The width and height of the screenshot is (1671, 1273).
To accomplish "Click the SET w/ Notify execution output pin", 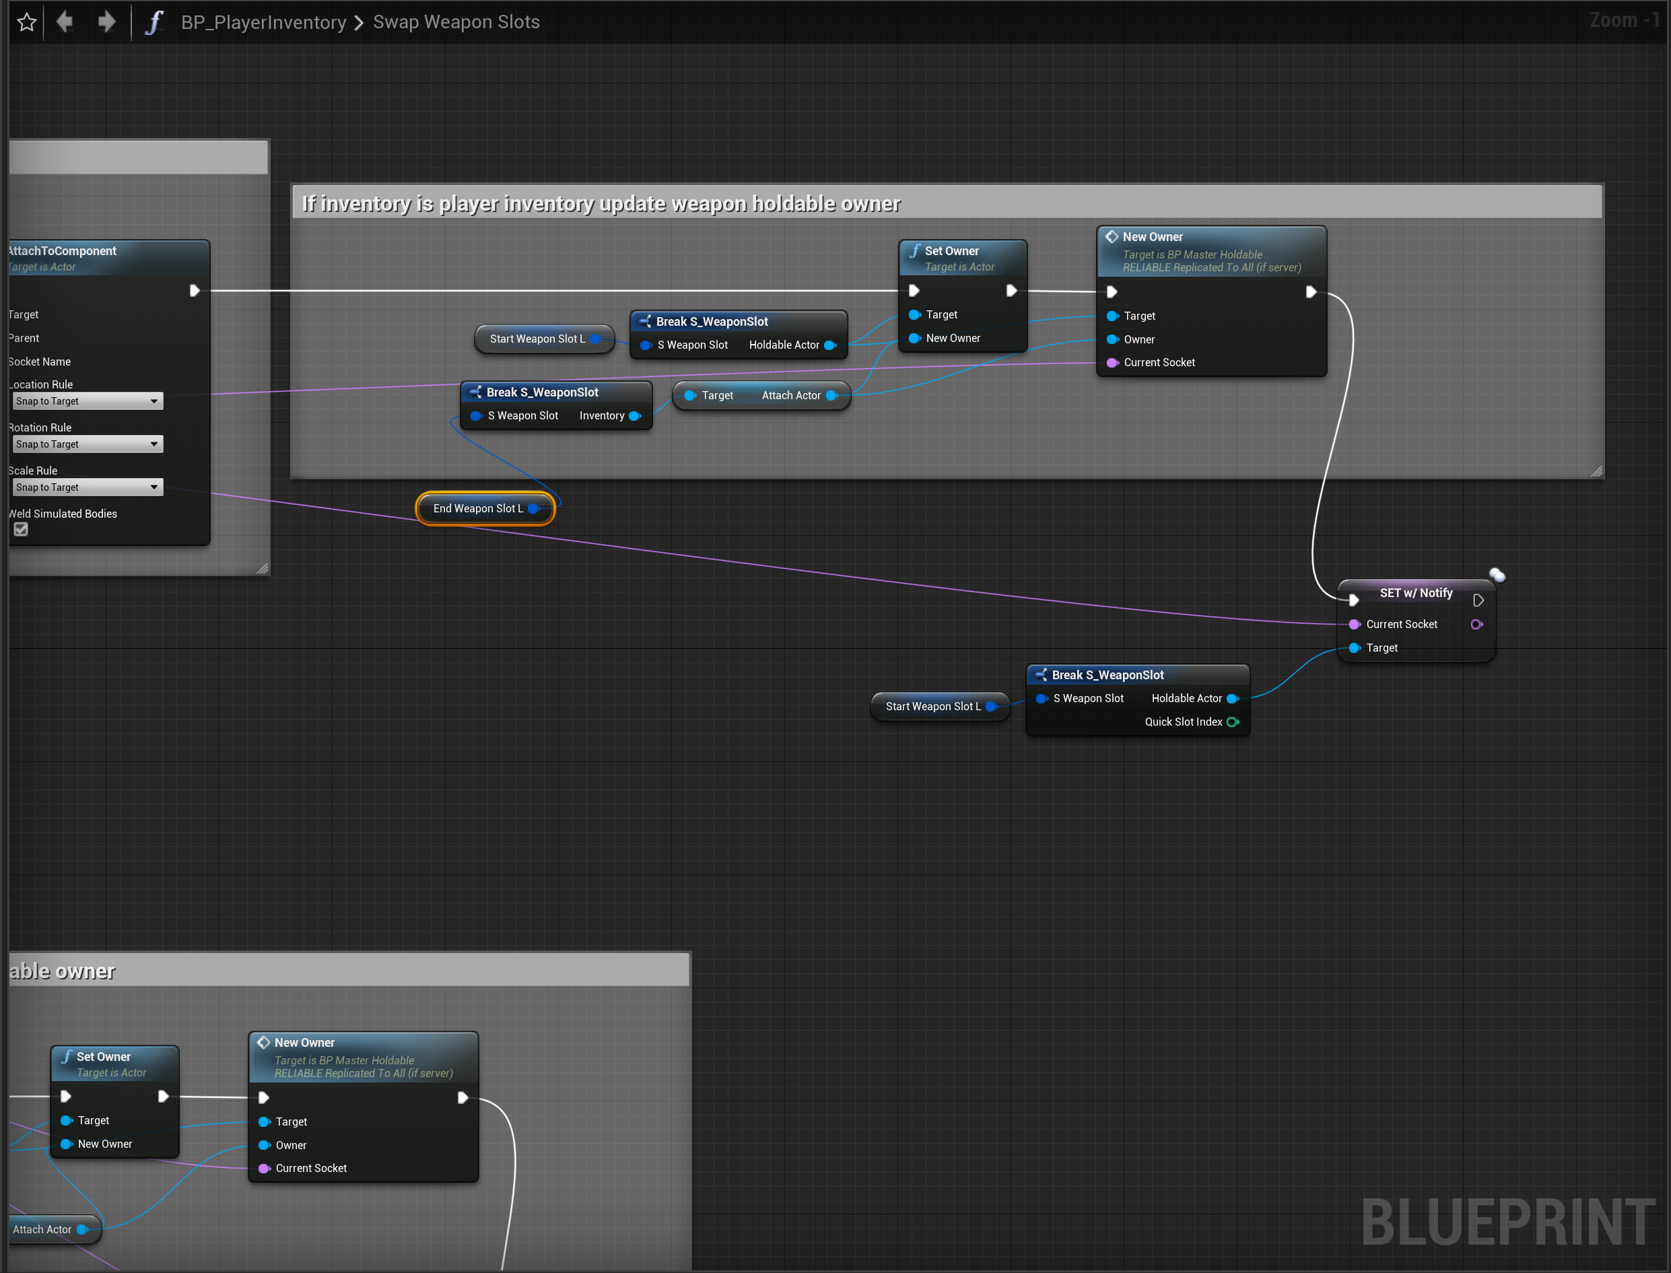I will (1478, 600).
